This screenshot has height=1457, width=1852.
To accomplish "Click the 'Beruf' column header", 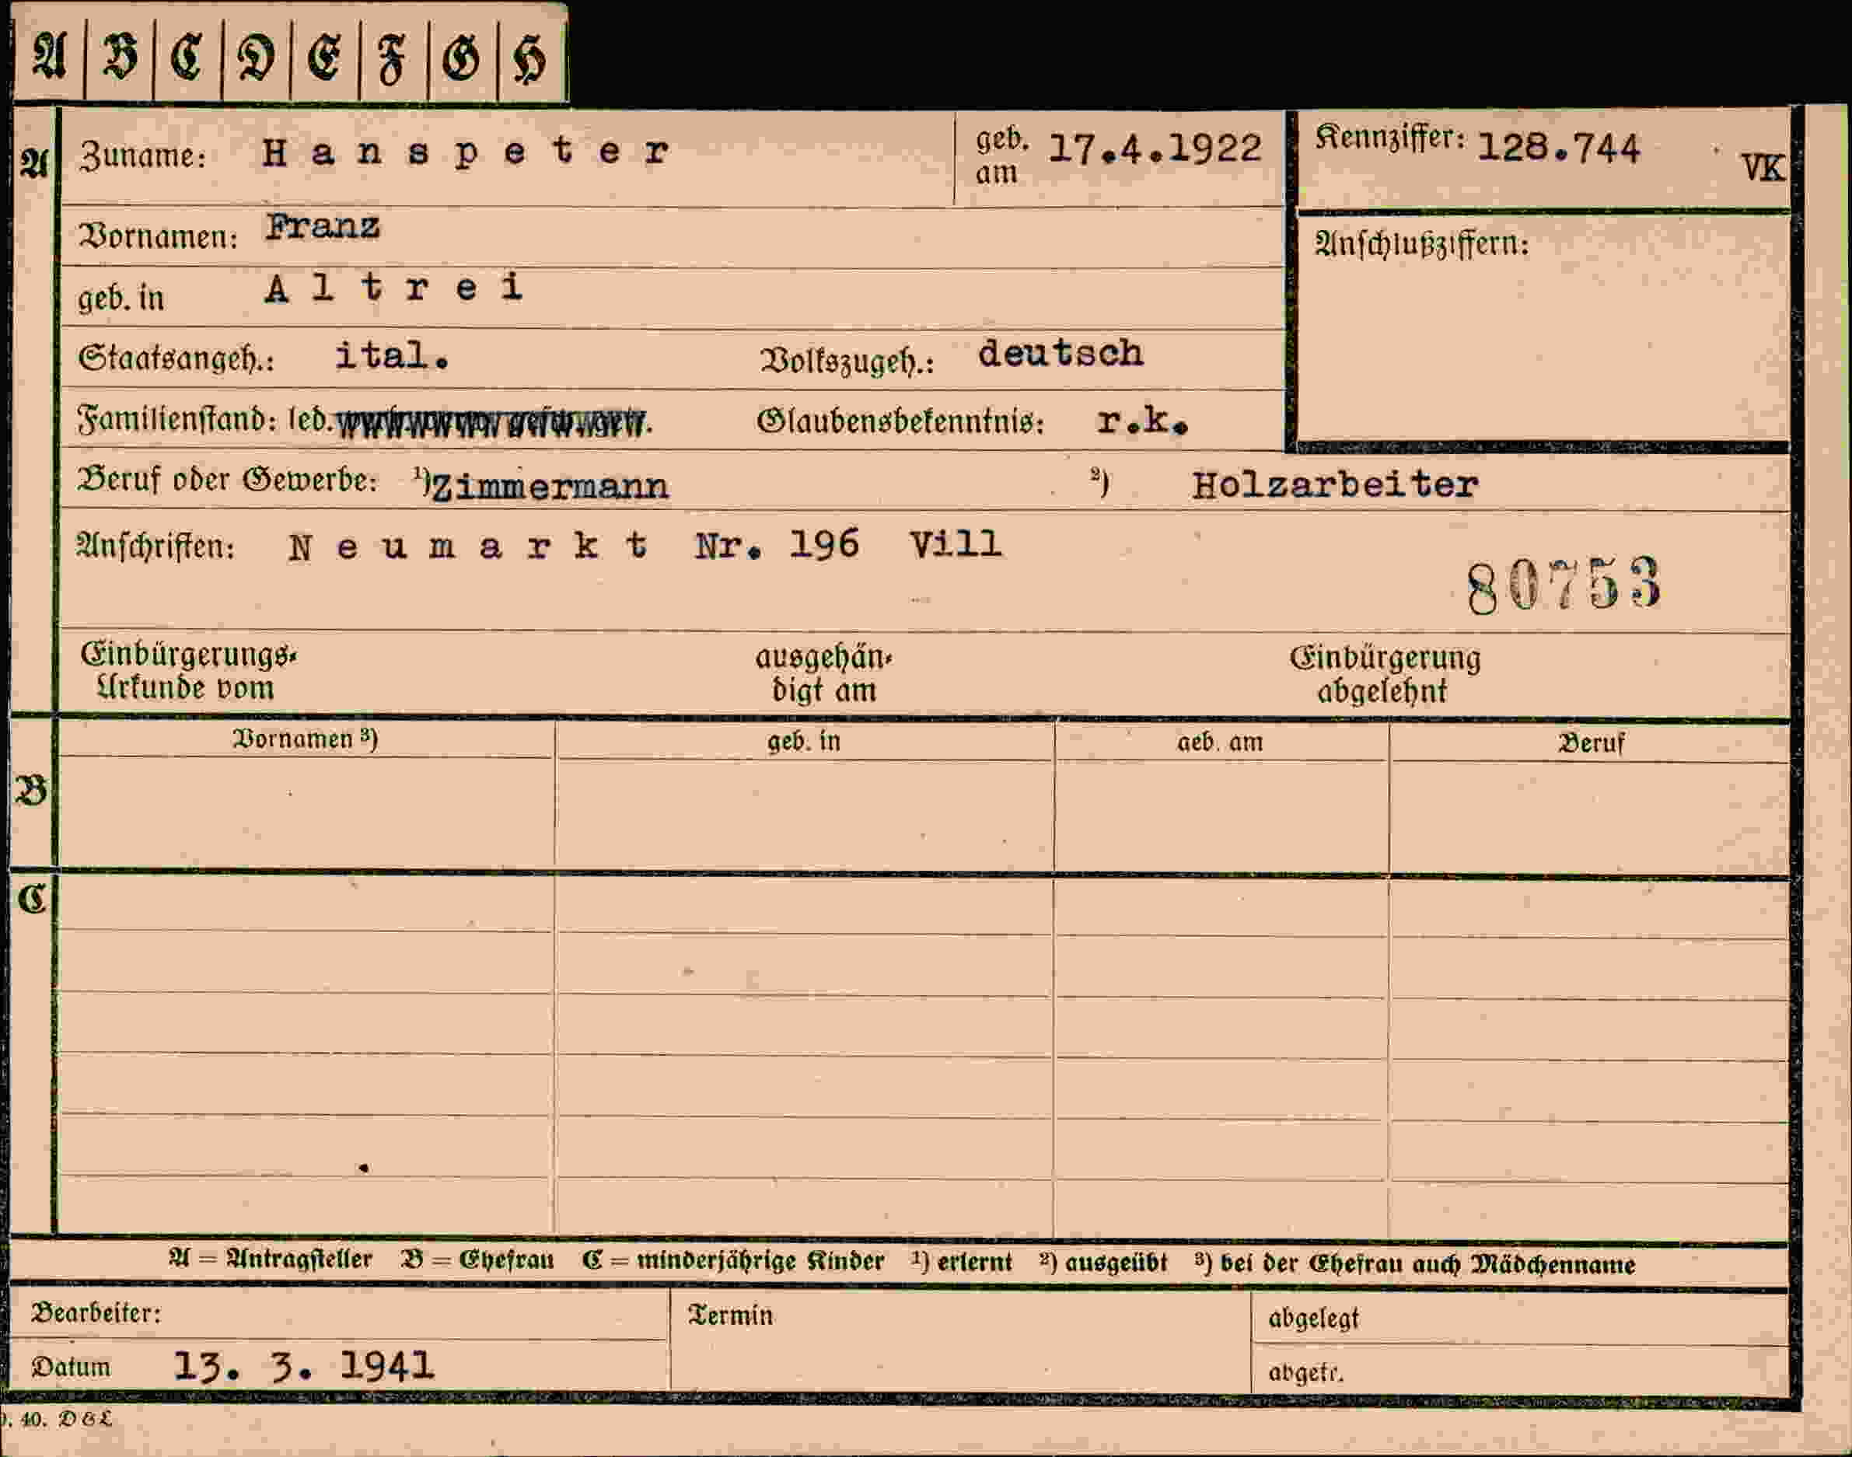I will (x=1591, y=743).
